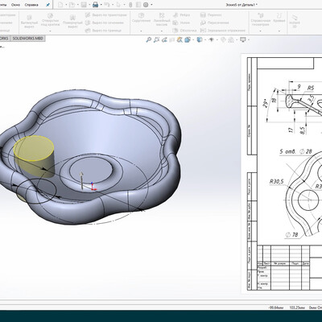Click Dynamic Annotation Views icon
The image size is (322, 322).
(x=180, y=40)
